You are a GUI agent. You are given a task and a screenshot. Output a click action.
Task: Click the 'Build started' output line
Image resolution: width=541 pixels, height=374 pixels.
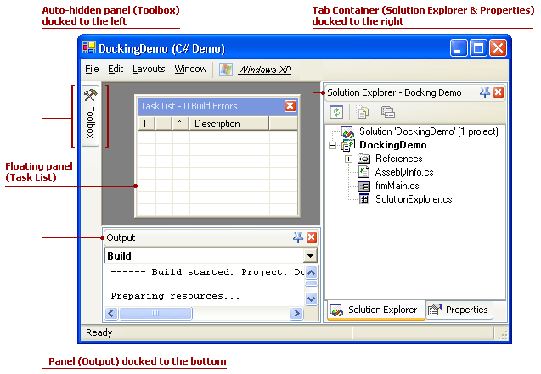pos(207,272)
